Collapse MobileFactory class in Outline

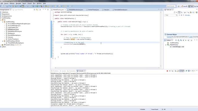point(166,45)
